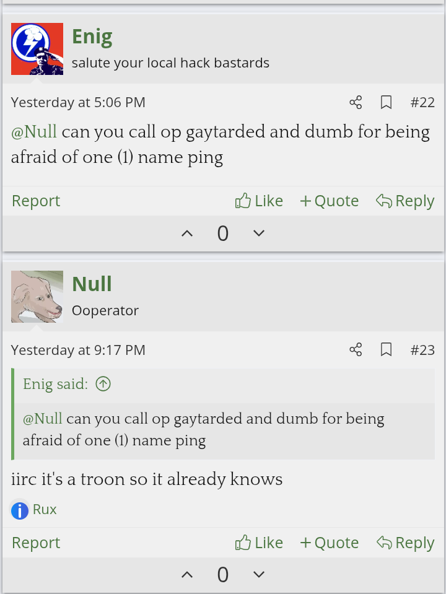
Task: Open Null's dog avatar
Action: coord(37,297)
